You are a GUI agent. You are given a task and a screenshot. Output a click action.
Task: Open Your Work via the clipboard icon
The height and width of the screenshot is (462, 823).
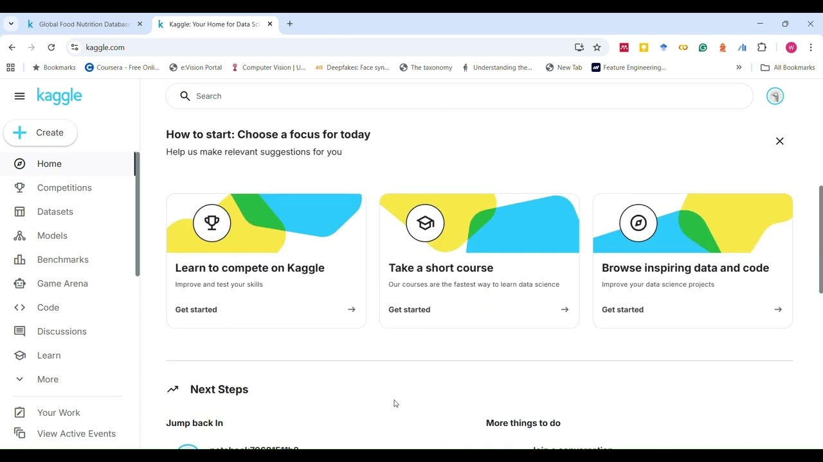click(20, 413)
